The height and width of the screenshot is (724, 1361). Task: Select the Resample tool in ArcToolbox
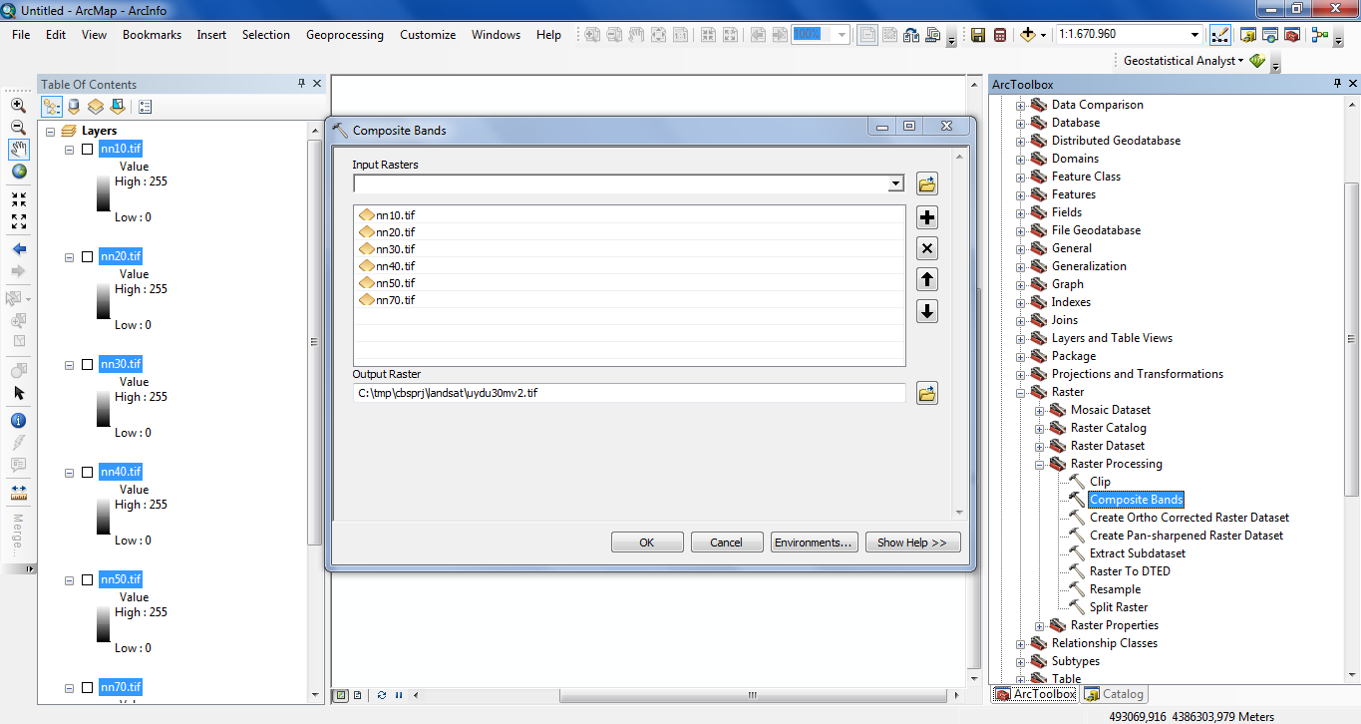pos(1115,589)
